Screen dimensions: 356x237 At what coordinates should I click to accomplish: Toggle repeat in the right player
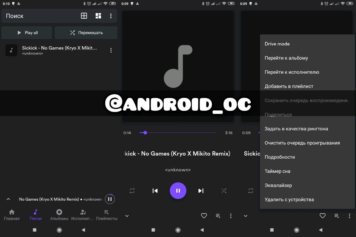tap(251, 191)
